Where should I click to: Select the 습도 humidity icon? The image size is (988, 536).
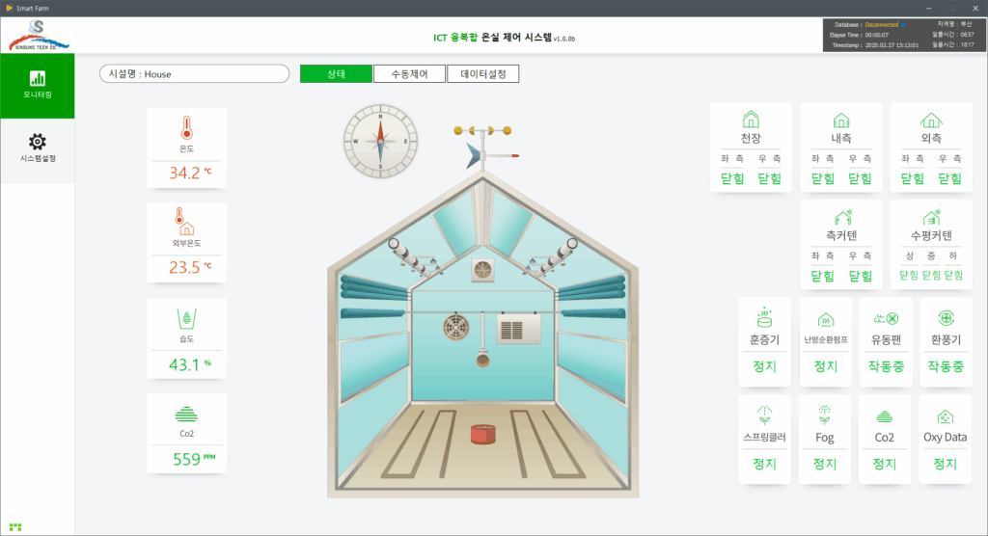click(x=186, y=319)
